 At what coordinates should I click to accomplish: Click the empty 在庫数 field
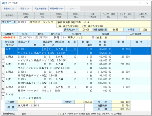pyautogui.click(x=26, y=102)
